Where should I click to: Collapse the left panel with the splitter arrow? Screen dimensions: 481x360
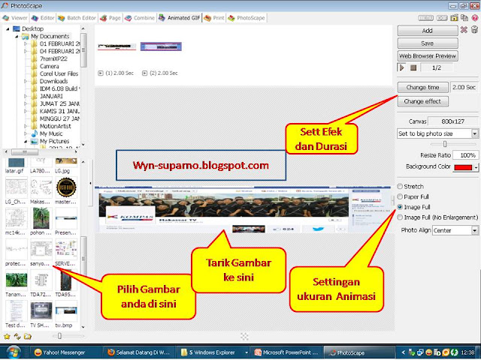[90, 183]
